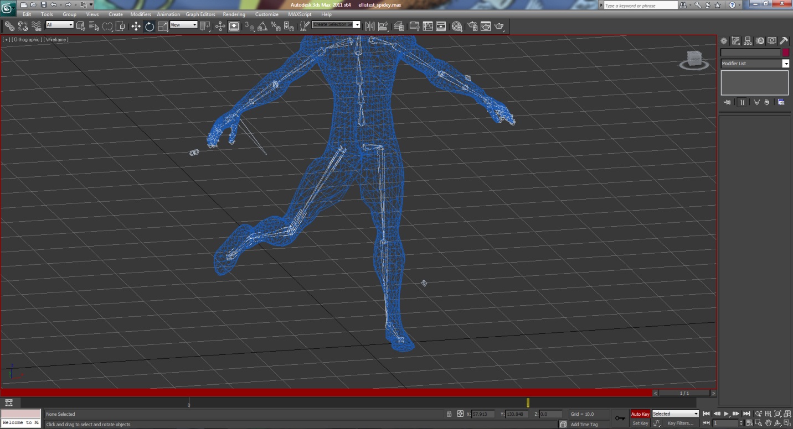Open the Wireframe viewport shading menu
793x429 pixels.
(56, 40)
